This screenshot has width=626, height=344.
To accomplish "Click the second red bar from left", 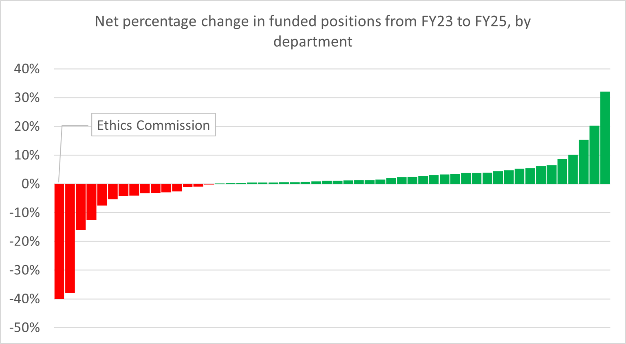I will point(70,238).
